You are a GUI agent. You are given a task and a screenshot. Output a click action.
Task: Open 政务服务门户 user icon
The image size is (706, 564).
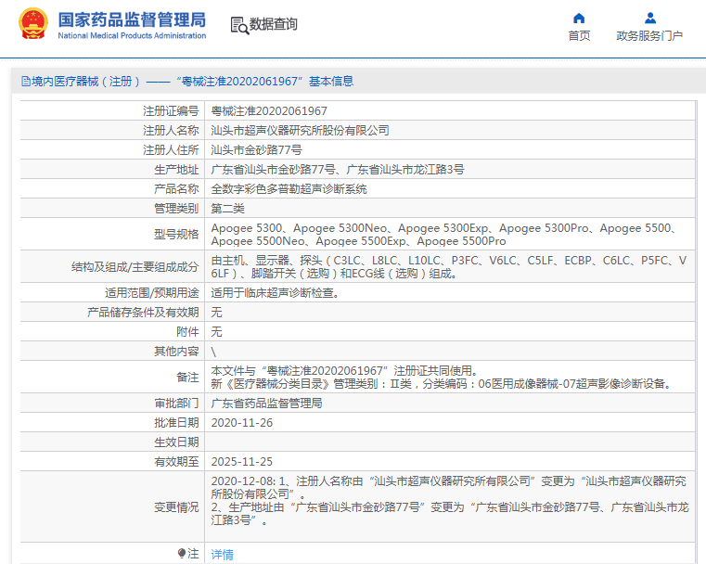coord(649,18)
